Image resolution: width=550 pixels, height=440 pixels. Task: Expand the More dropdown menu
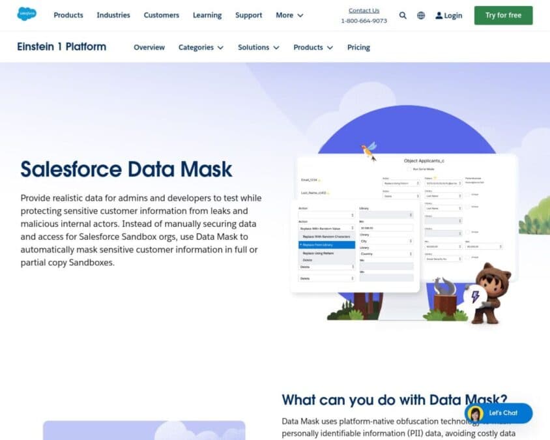tap(289, 15)
